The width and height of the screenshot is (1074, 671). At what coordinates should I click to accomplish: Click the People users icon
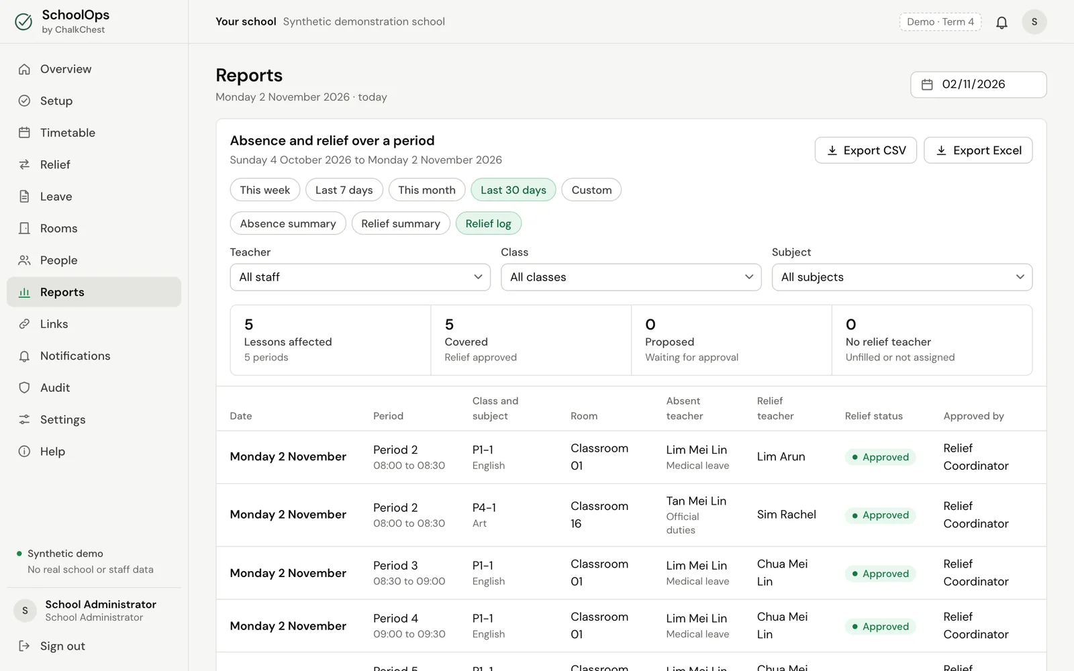[24, 260]
